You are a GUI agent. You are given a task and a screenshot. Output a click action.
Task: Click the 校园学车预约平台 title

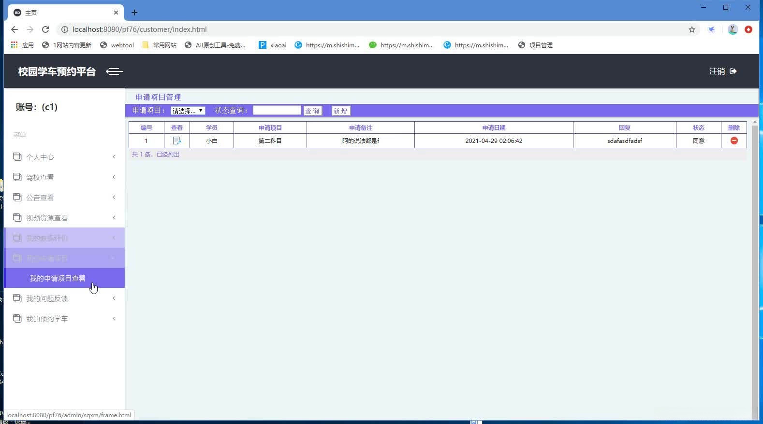(57, 71)
